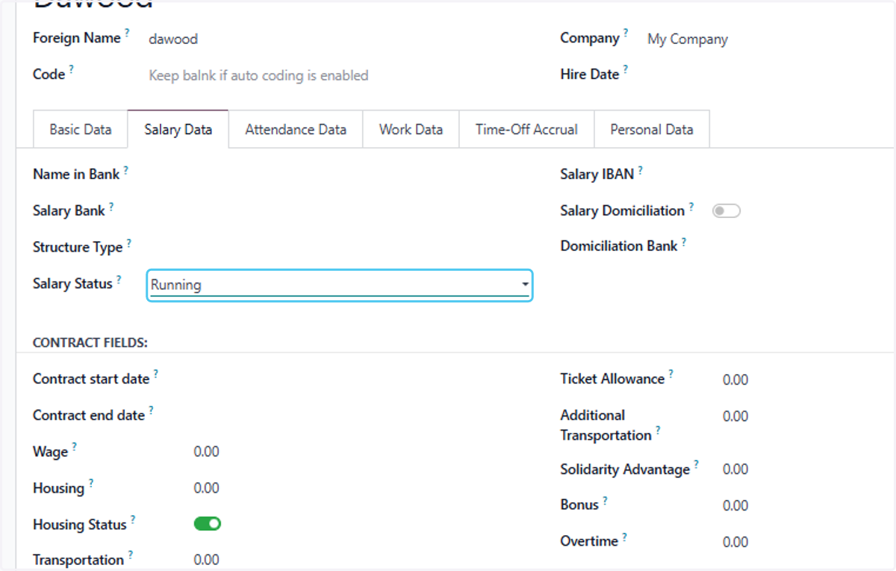Show help tooltip for Foreign Name

[x=127, y=33]
